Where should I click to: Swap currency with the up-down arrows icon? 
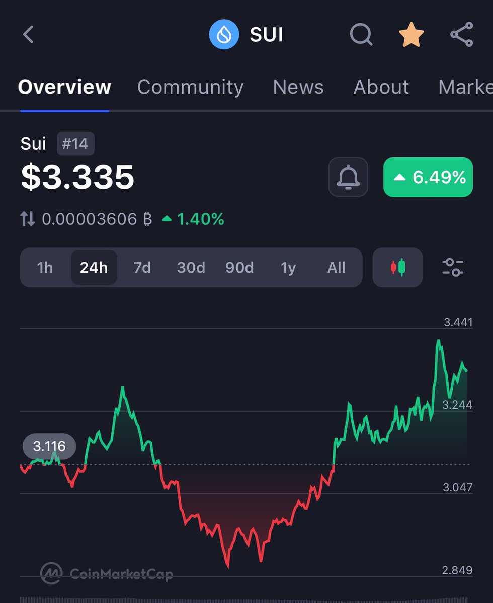pyautogui.click(x=28, y=219)
